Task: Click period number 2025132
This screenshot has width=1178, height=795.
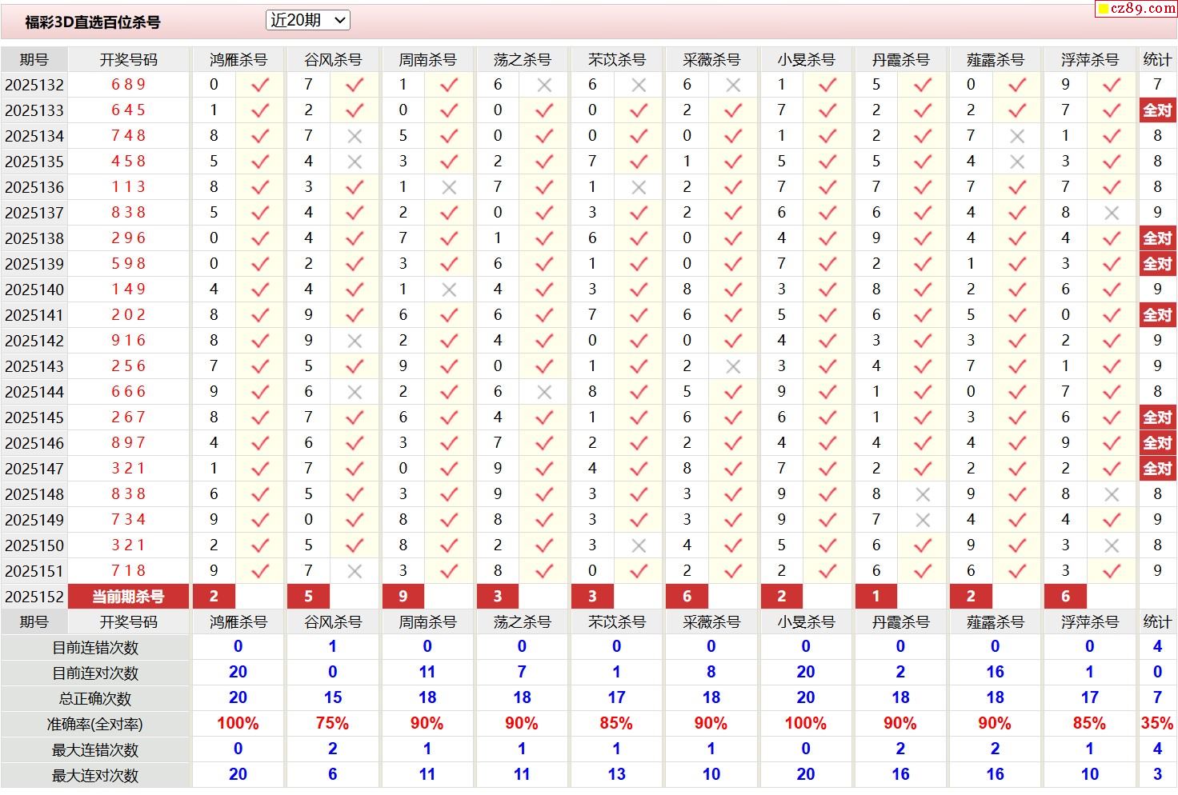Action: pyautogui.click(x=34, y=85)
